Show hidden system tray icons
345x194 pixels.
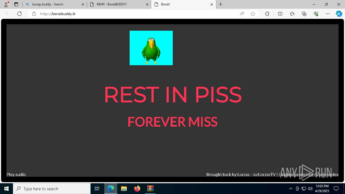(291, 189)
